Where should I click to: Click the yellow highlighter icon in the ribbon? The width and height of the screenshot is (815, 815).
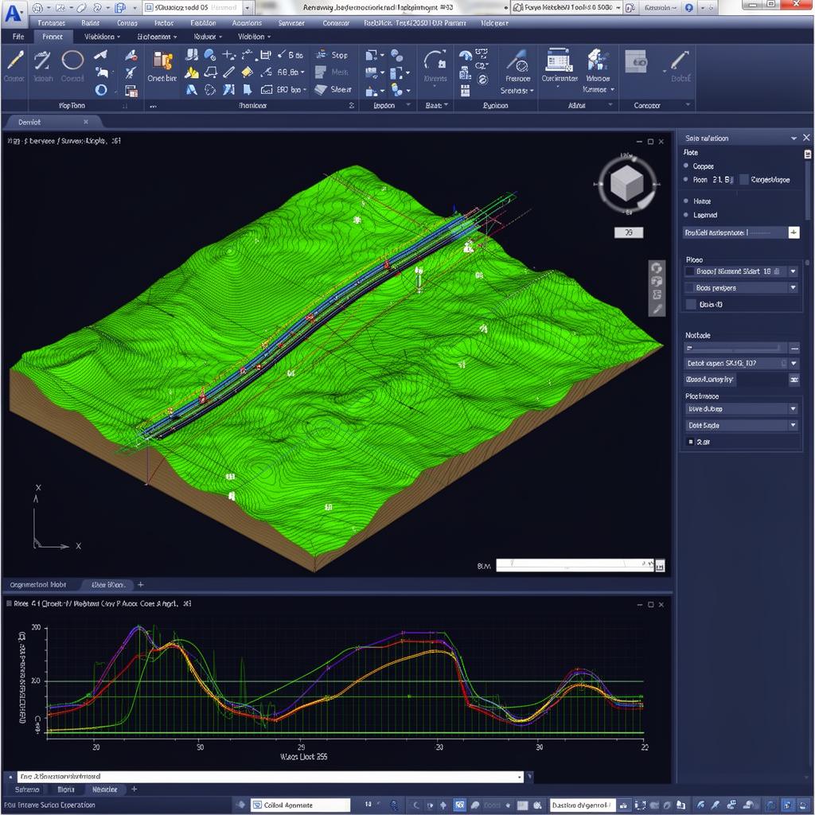247,72
